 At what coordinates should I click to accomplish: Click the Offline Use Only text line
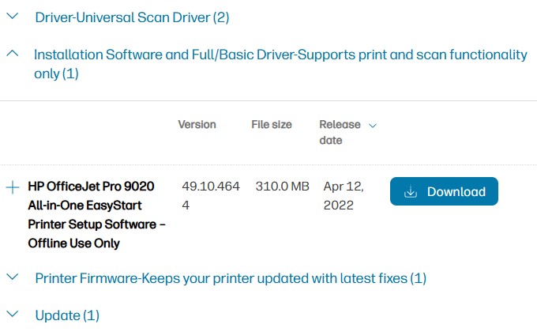73,243
